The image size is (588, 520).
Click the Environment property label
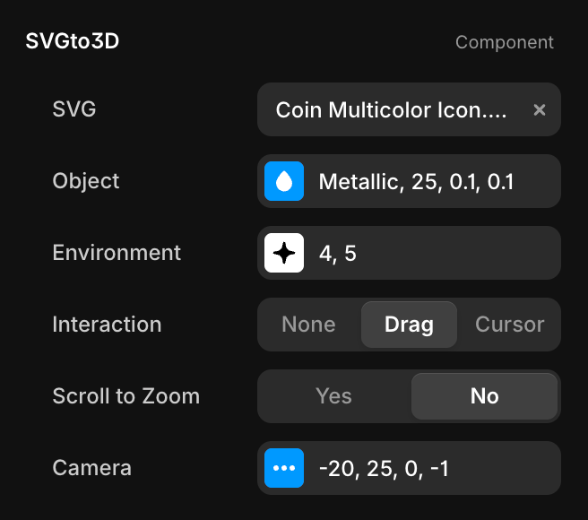[117, 253]
